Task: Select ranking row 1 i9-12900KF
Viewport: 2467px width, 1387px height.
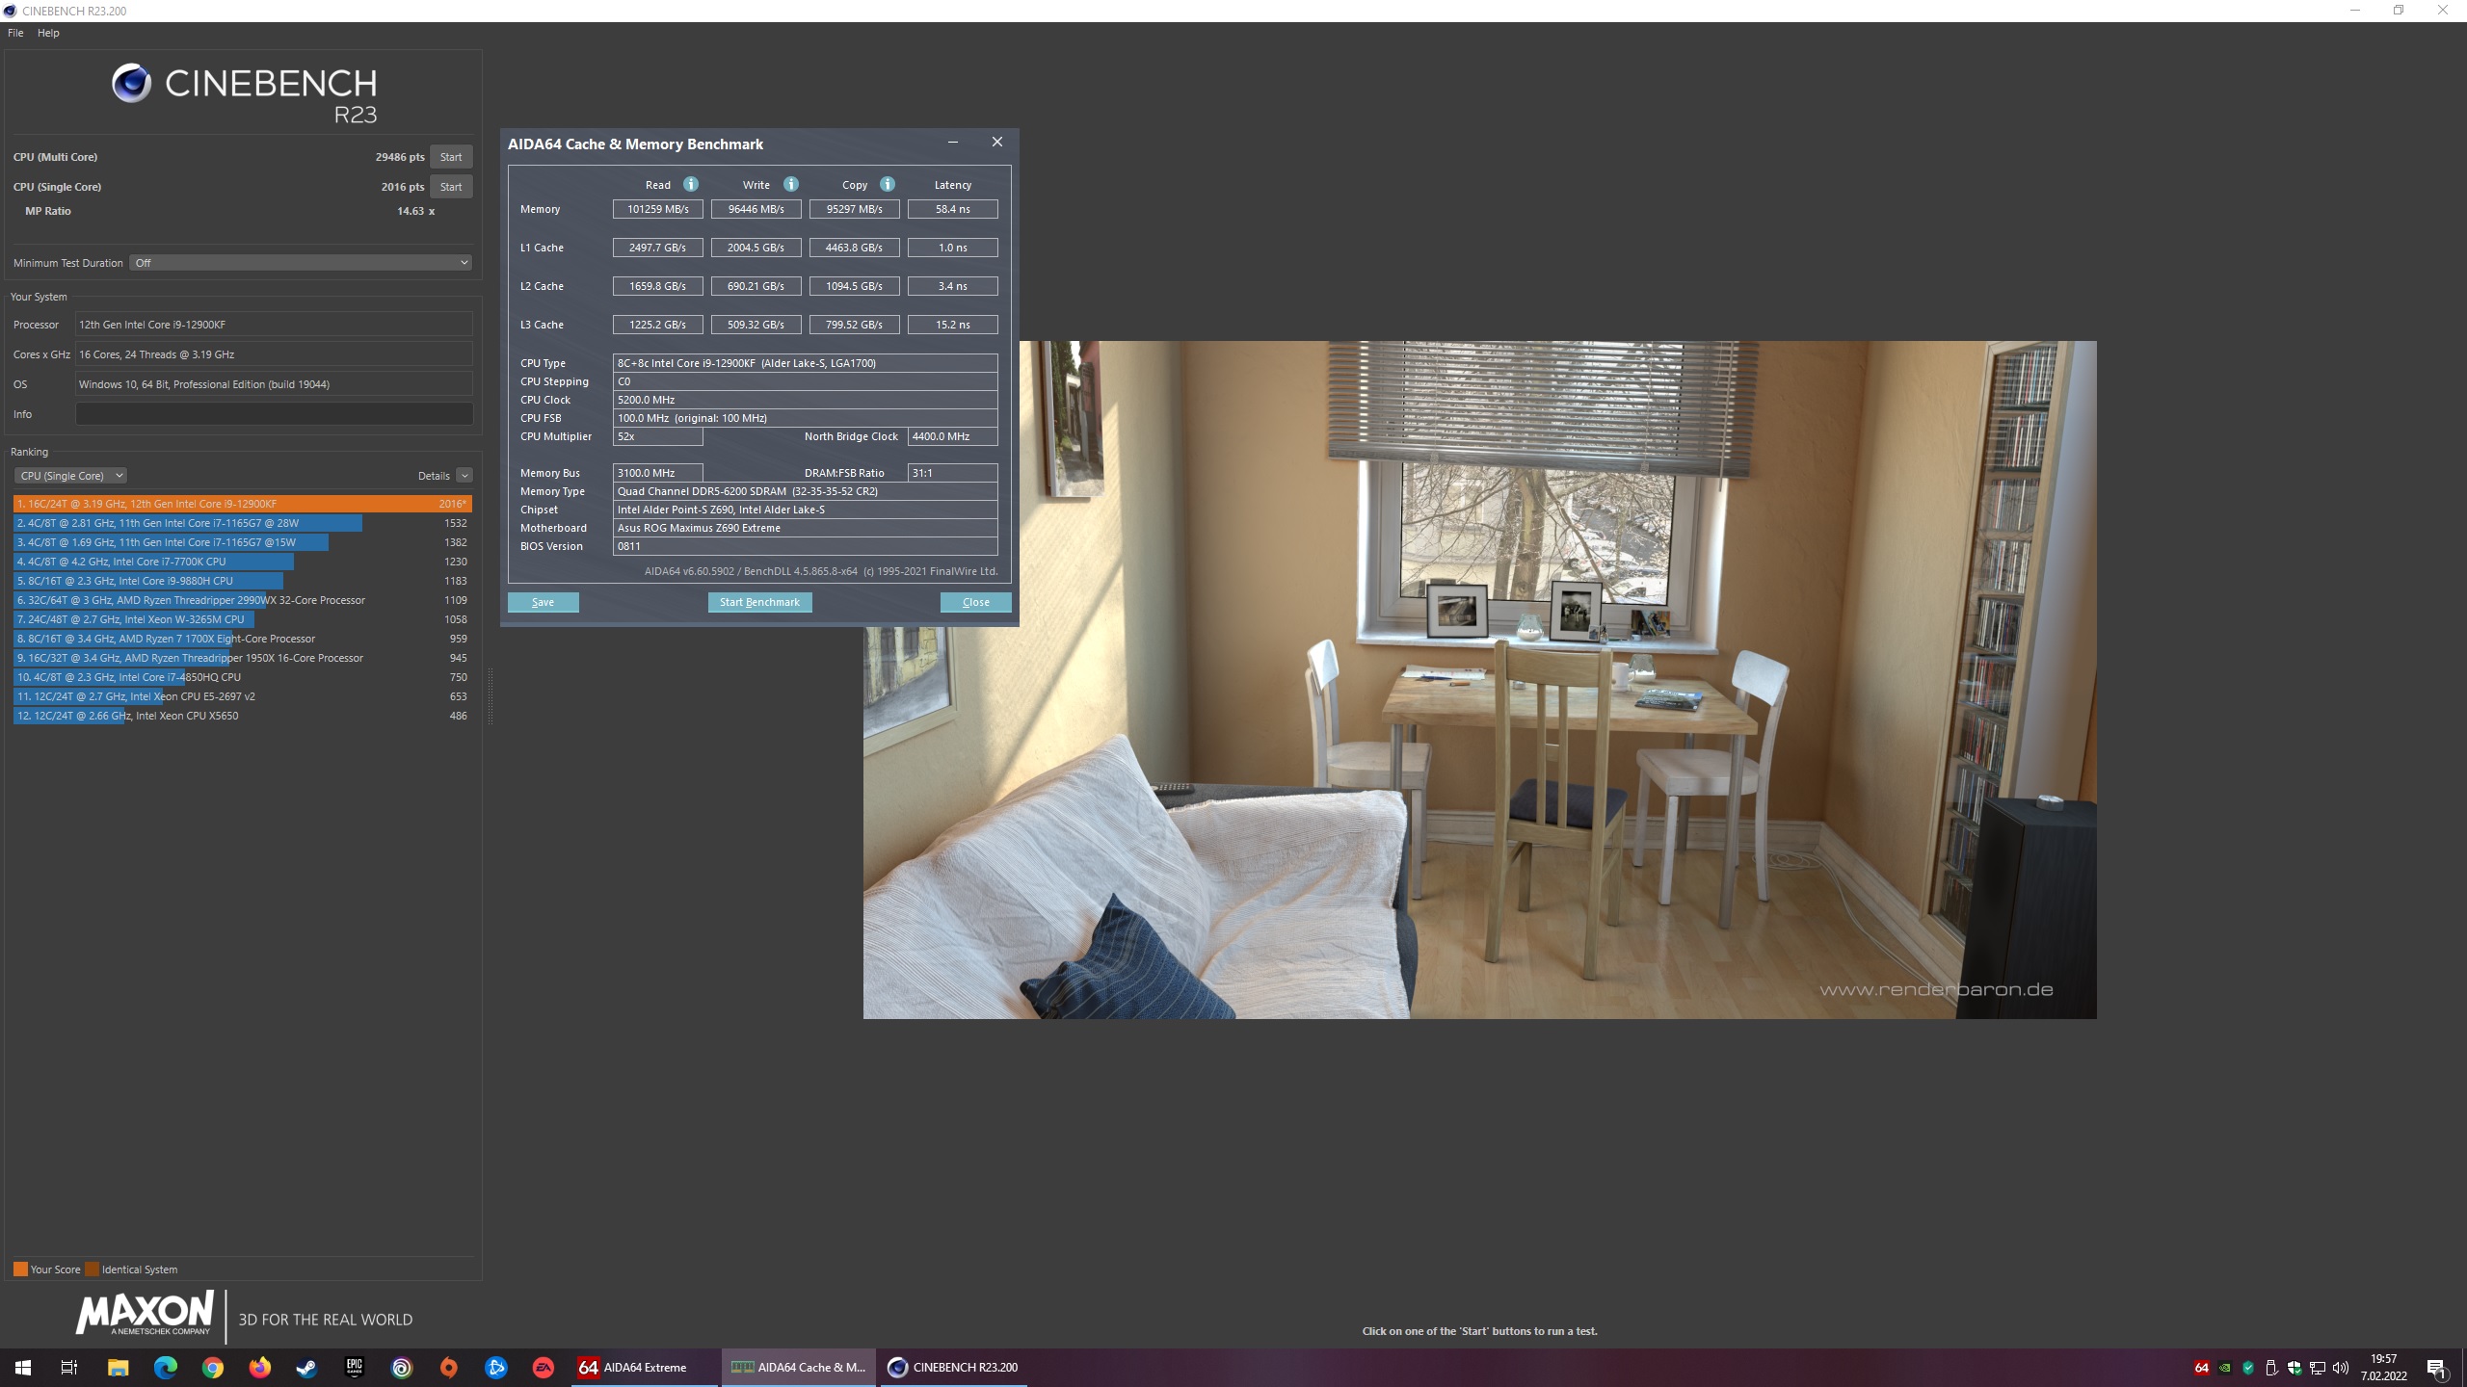Action: 242,504
